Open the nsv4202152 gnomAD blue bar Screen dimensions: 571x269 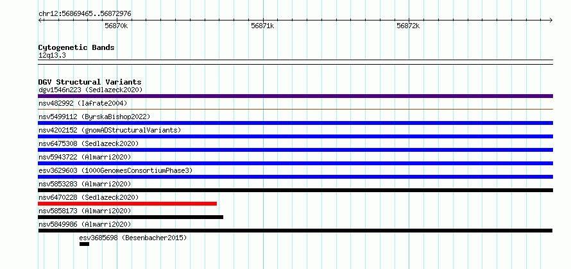(295, 136)
